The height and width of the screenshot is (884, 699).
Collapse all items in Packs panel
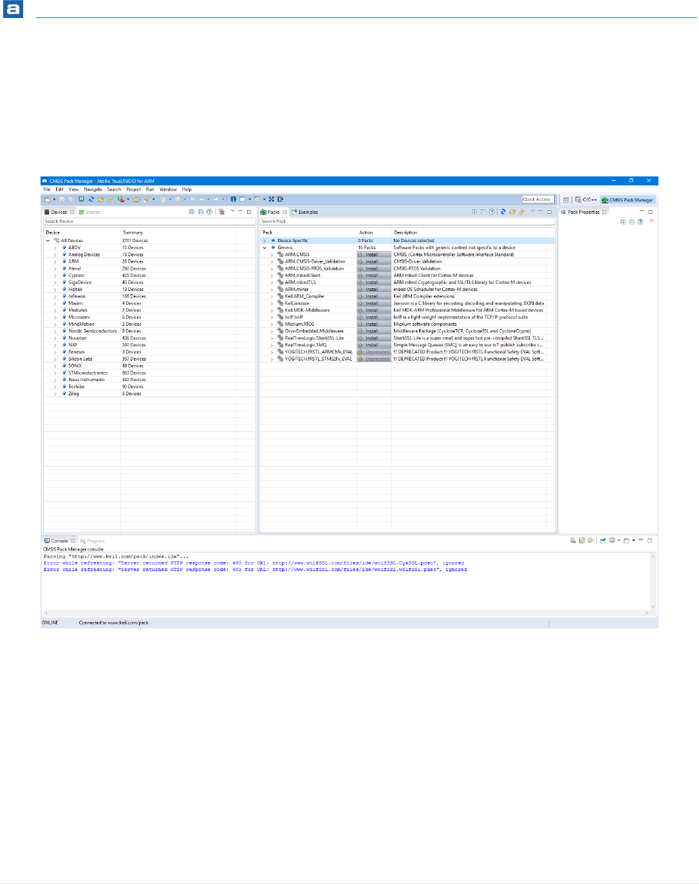tap(483, 212)
